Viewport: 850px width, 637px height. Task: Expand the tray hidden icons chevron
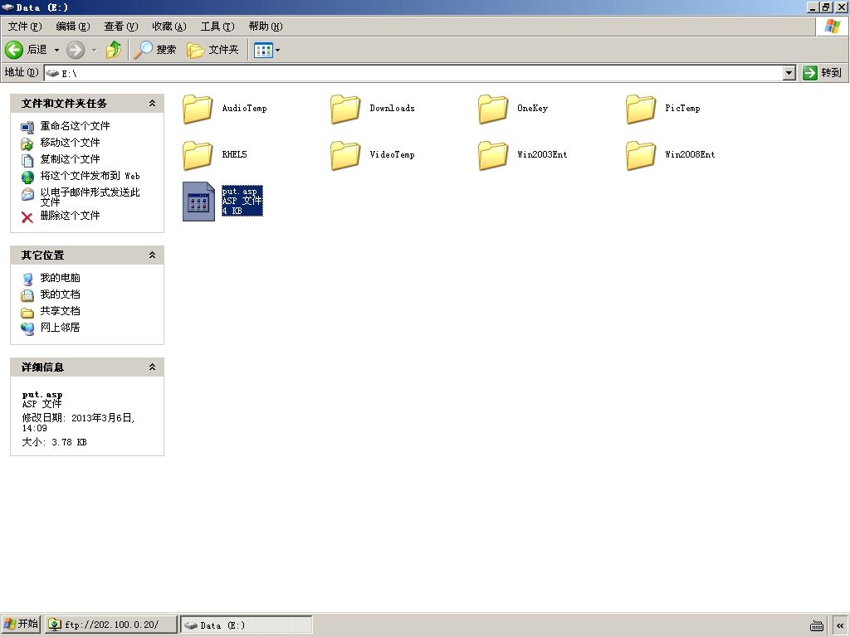(x=840, y=625)
